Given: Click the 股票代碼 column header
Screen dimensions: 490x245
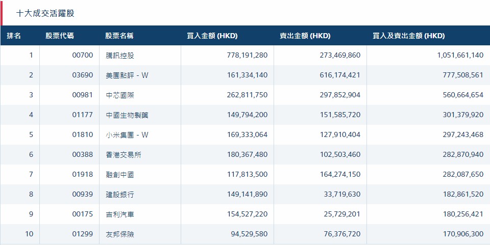Looking at the screenshot, I should tap(60, 36).
